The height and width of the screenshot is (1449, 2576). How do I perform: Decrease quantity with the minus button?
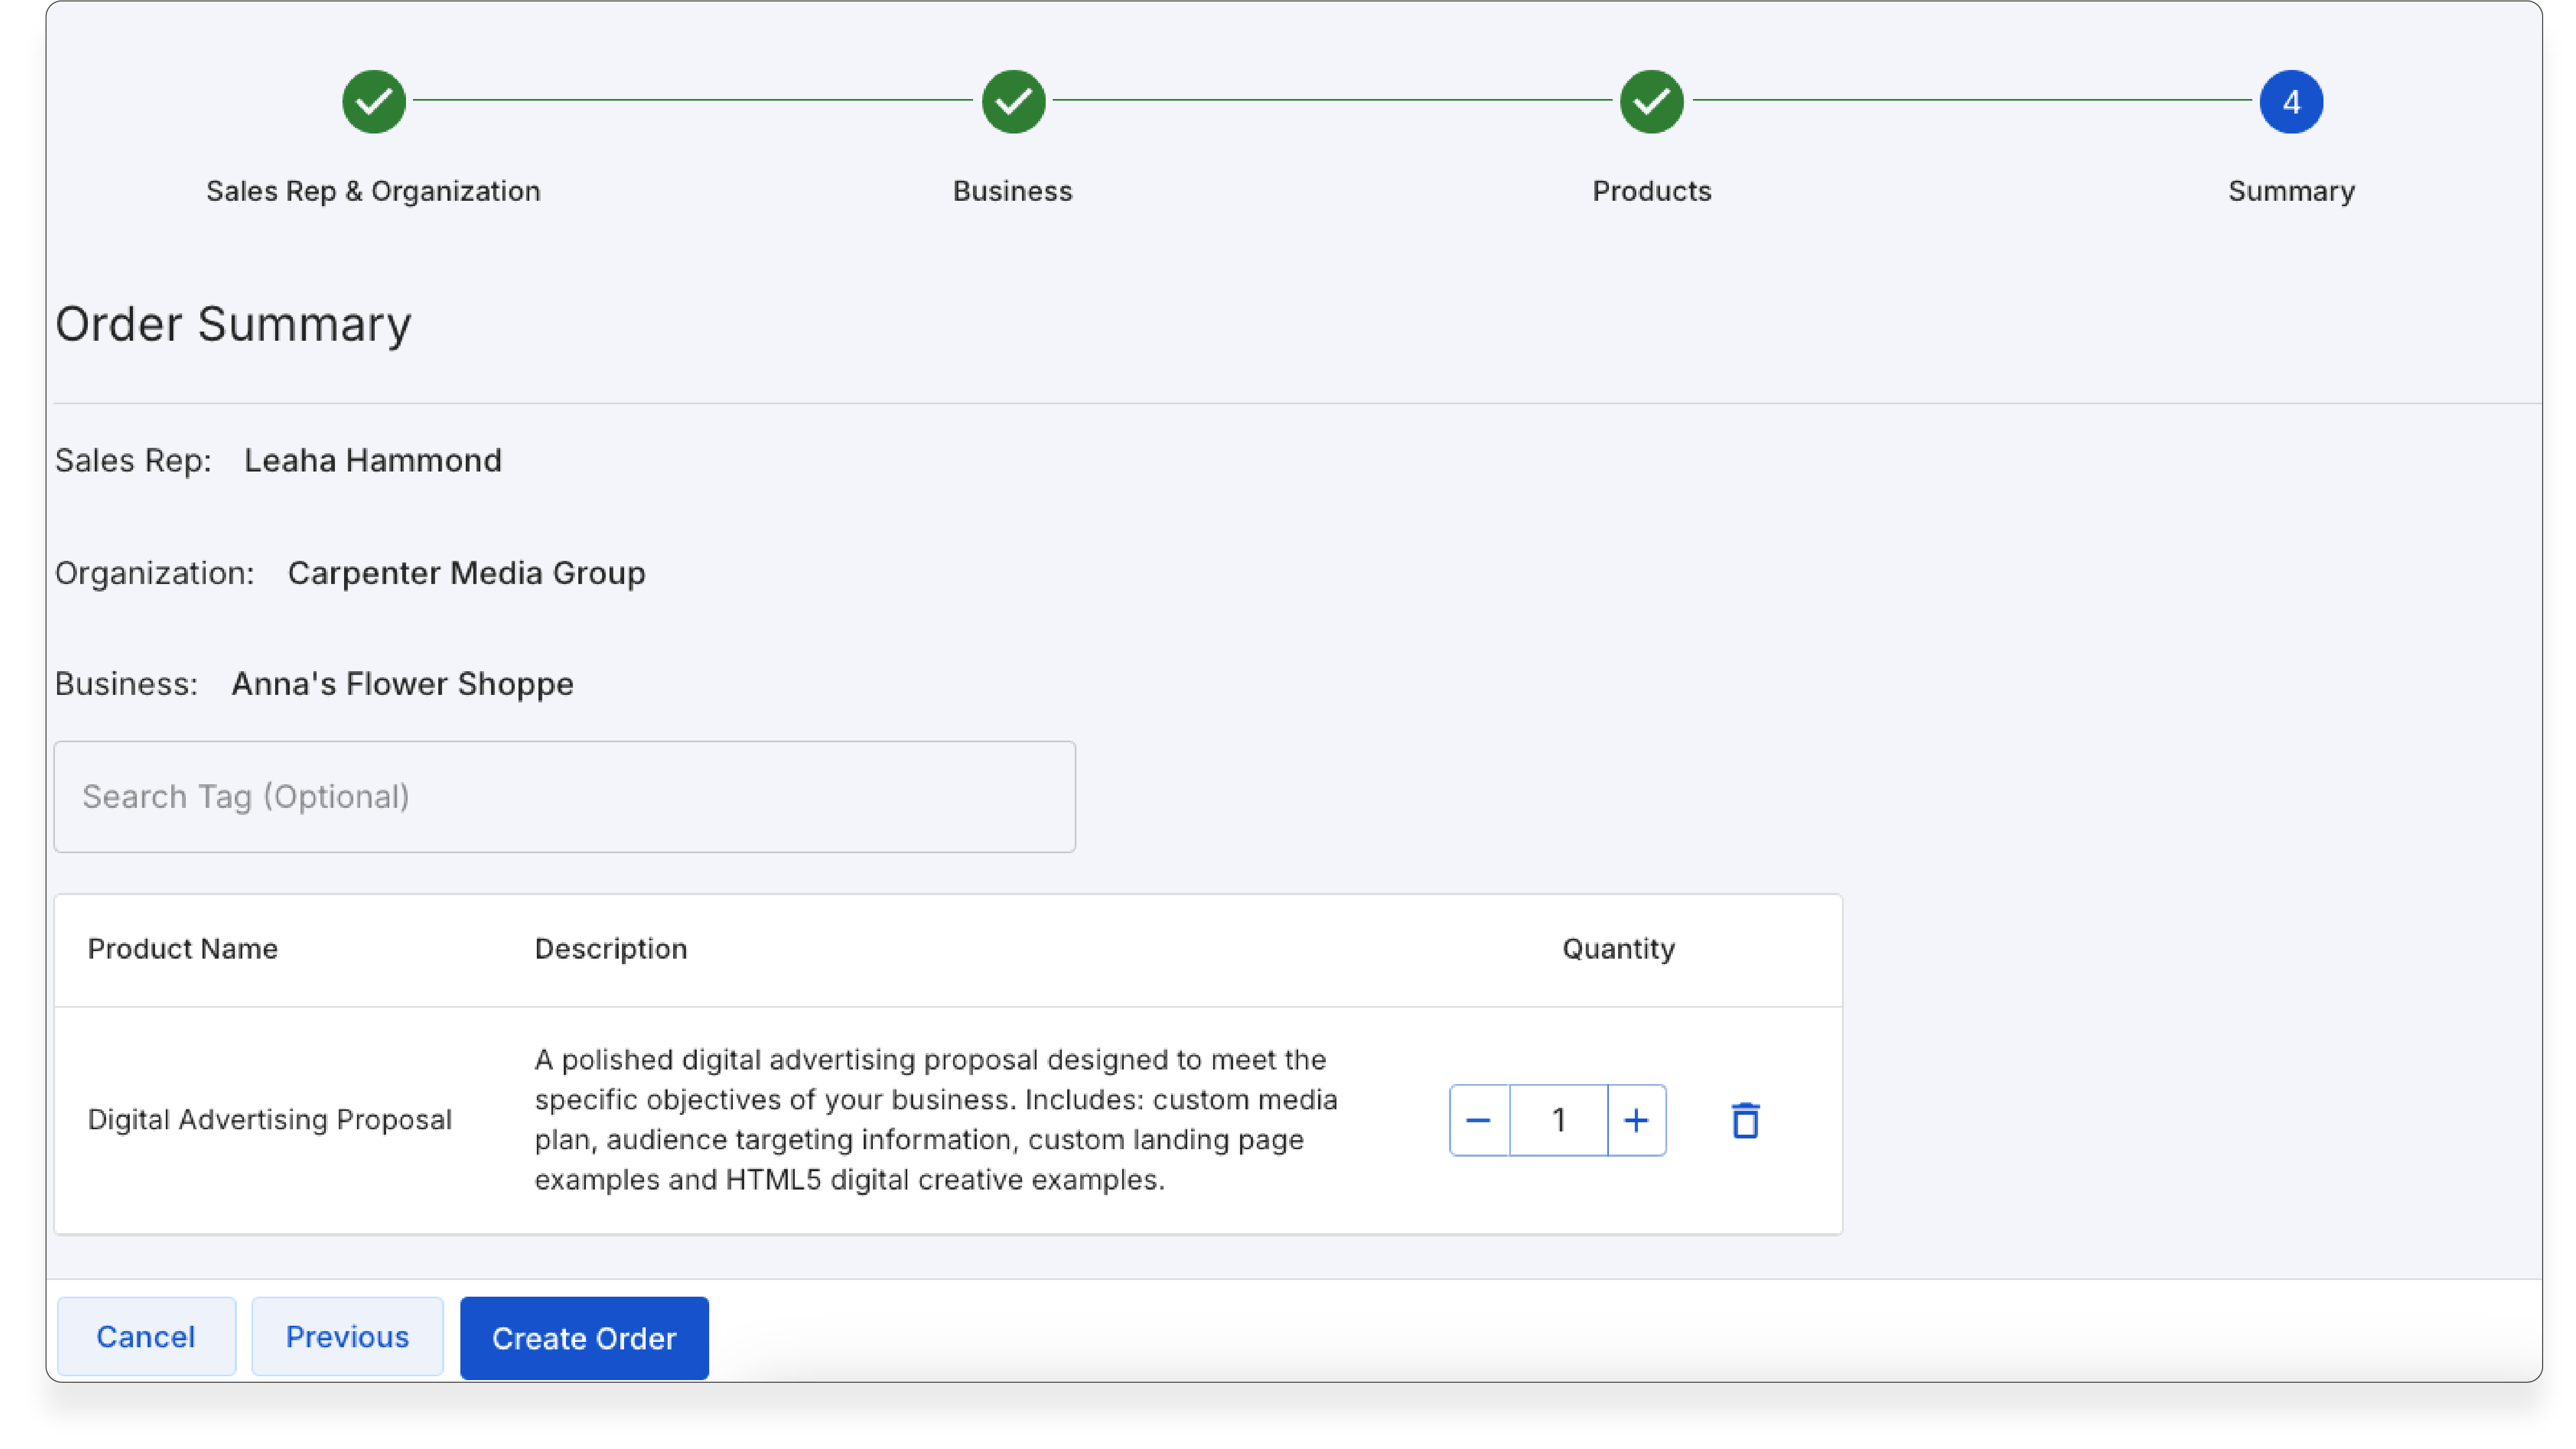pyautogui.click(x=1478, y=1120)
